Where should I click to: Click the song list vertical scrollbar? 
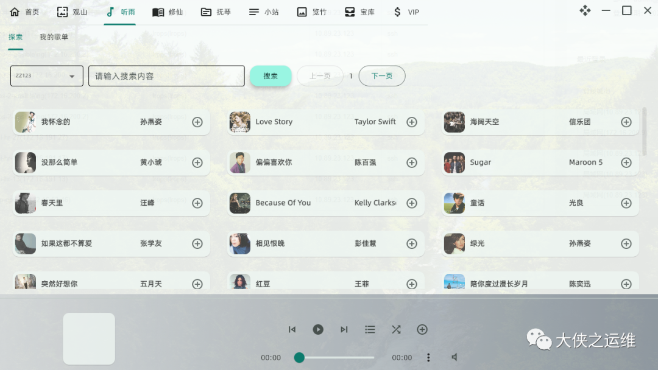point(644,131)
